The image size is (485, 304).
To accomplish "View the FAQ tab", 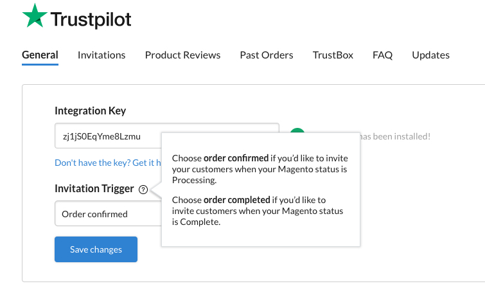I will (x=383, y=55).
